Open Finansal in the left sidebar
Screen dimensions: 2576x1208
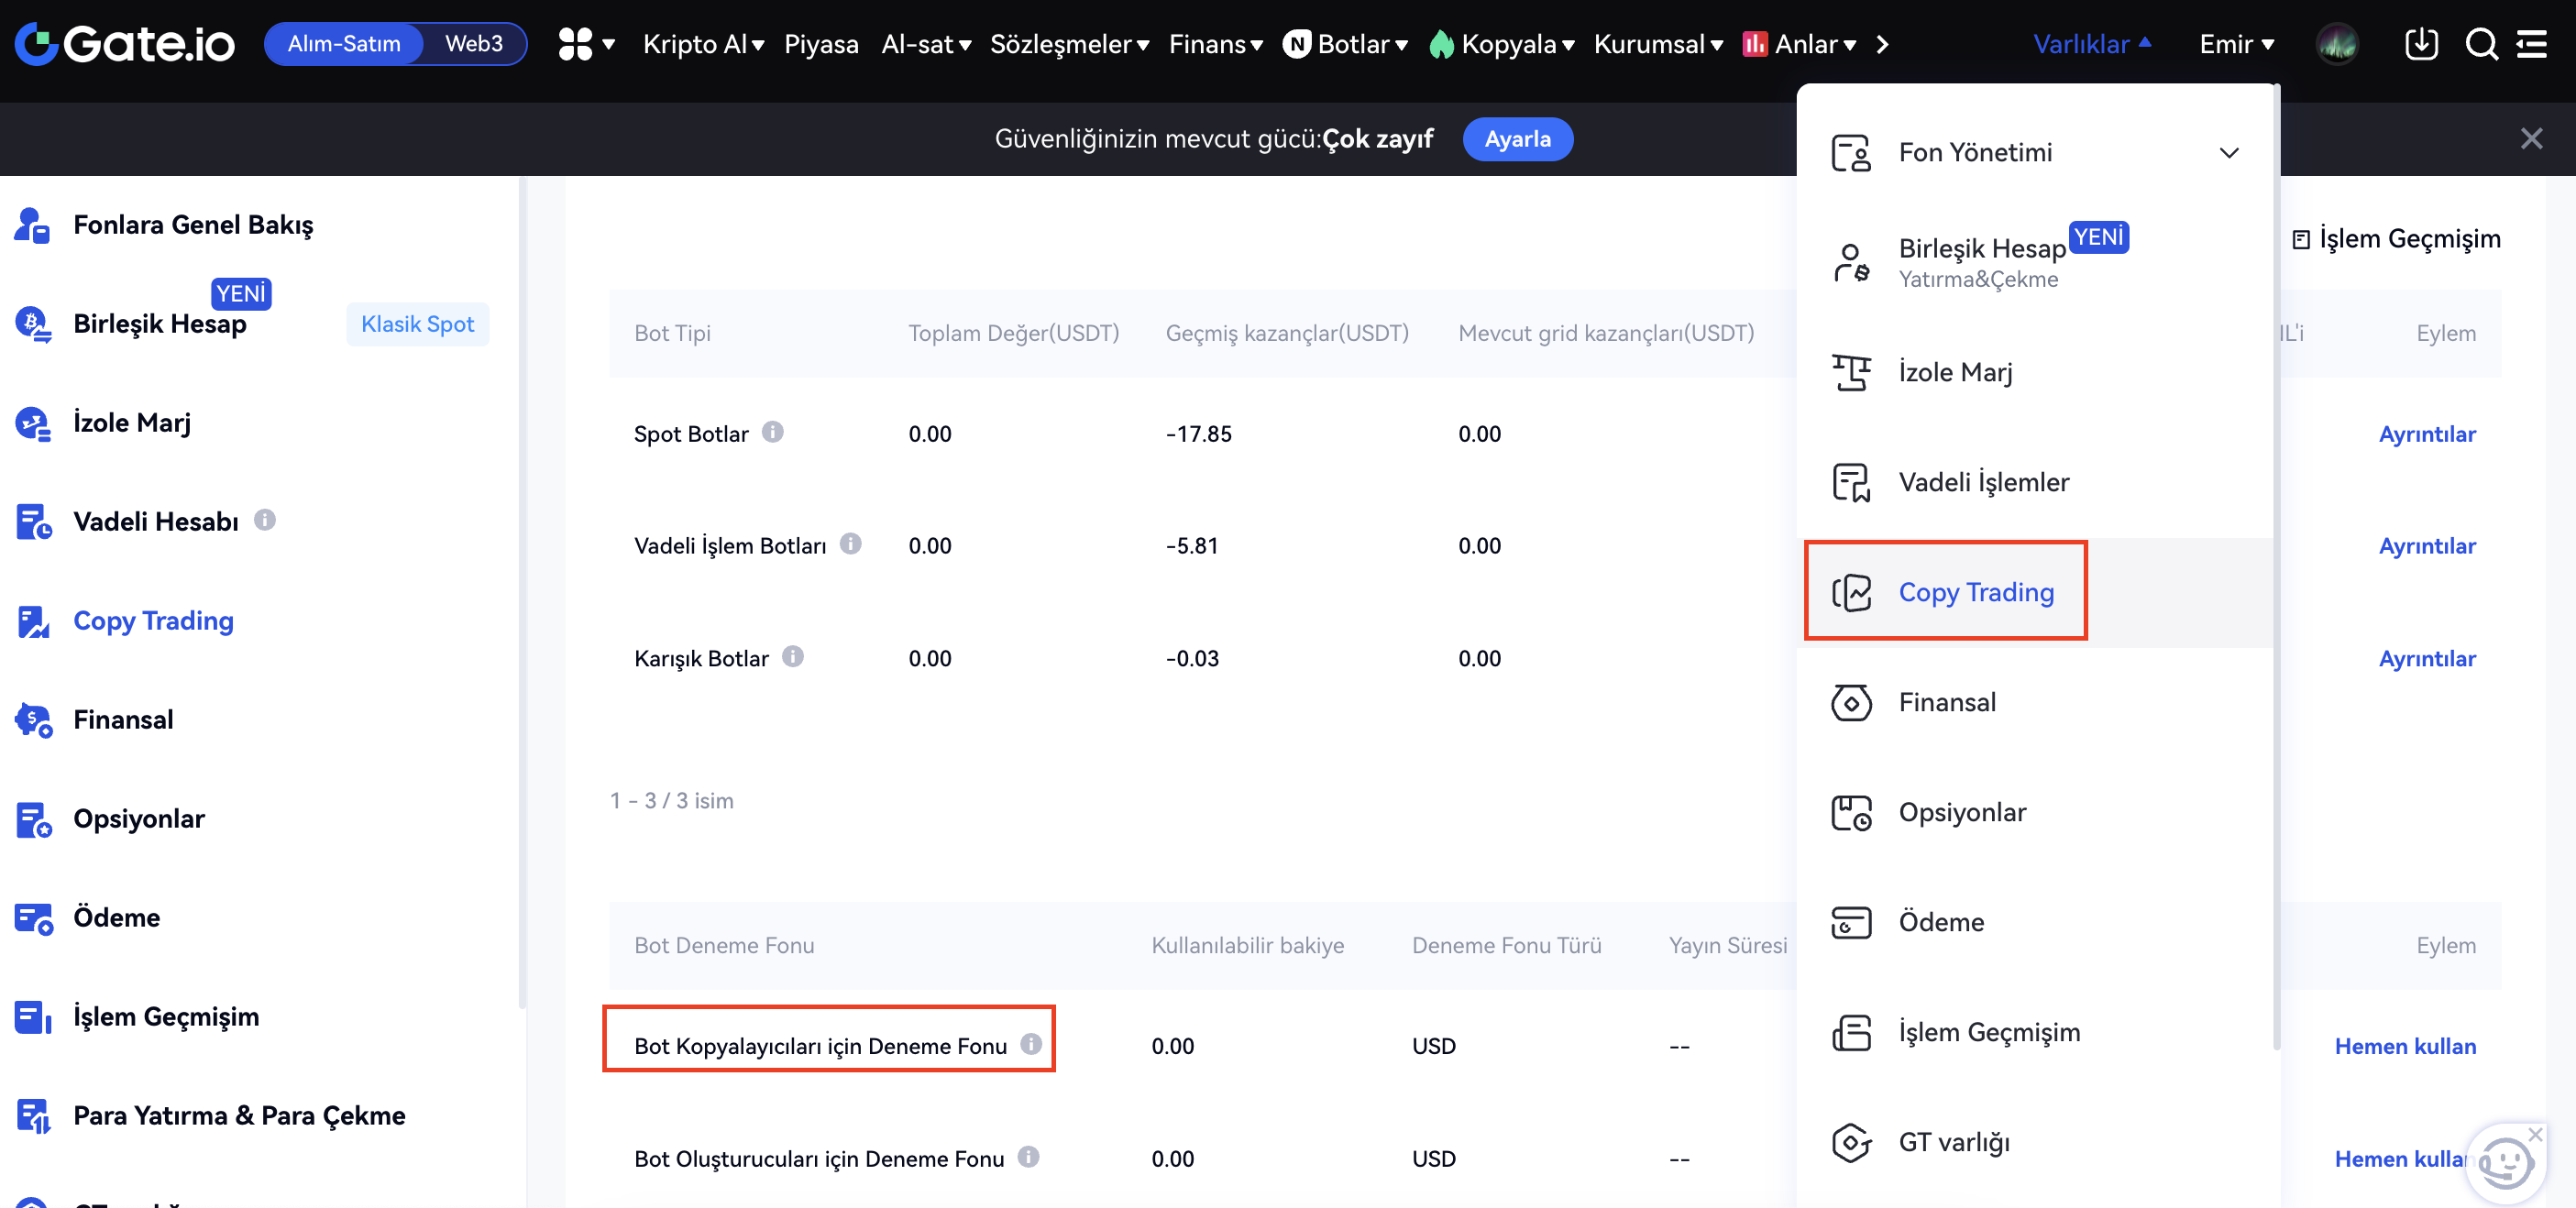[123, 719]
